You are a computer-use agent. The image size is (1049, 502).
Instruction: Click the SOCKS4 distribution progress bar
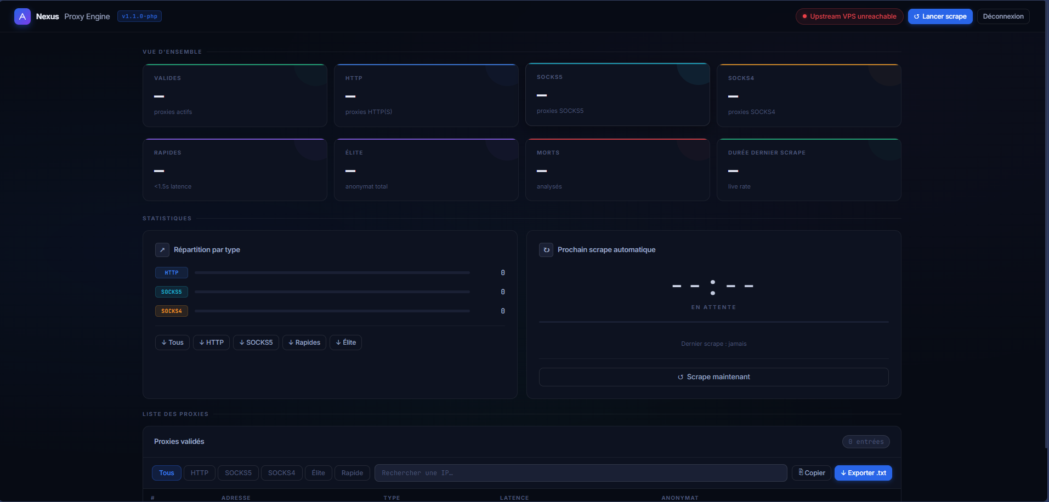332,311
